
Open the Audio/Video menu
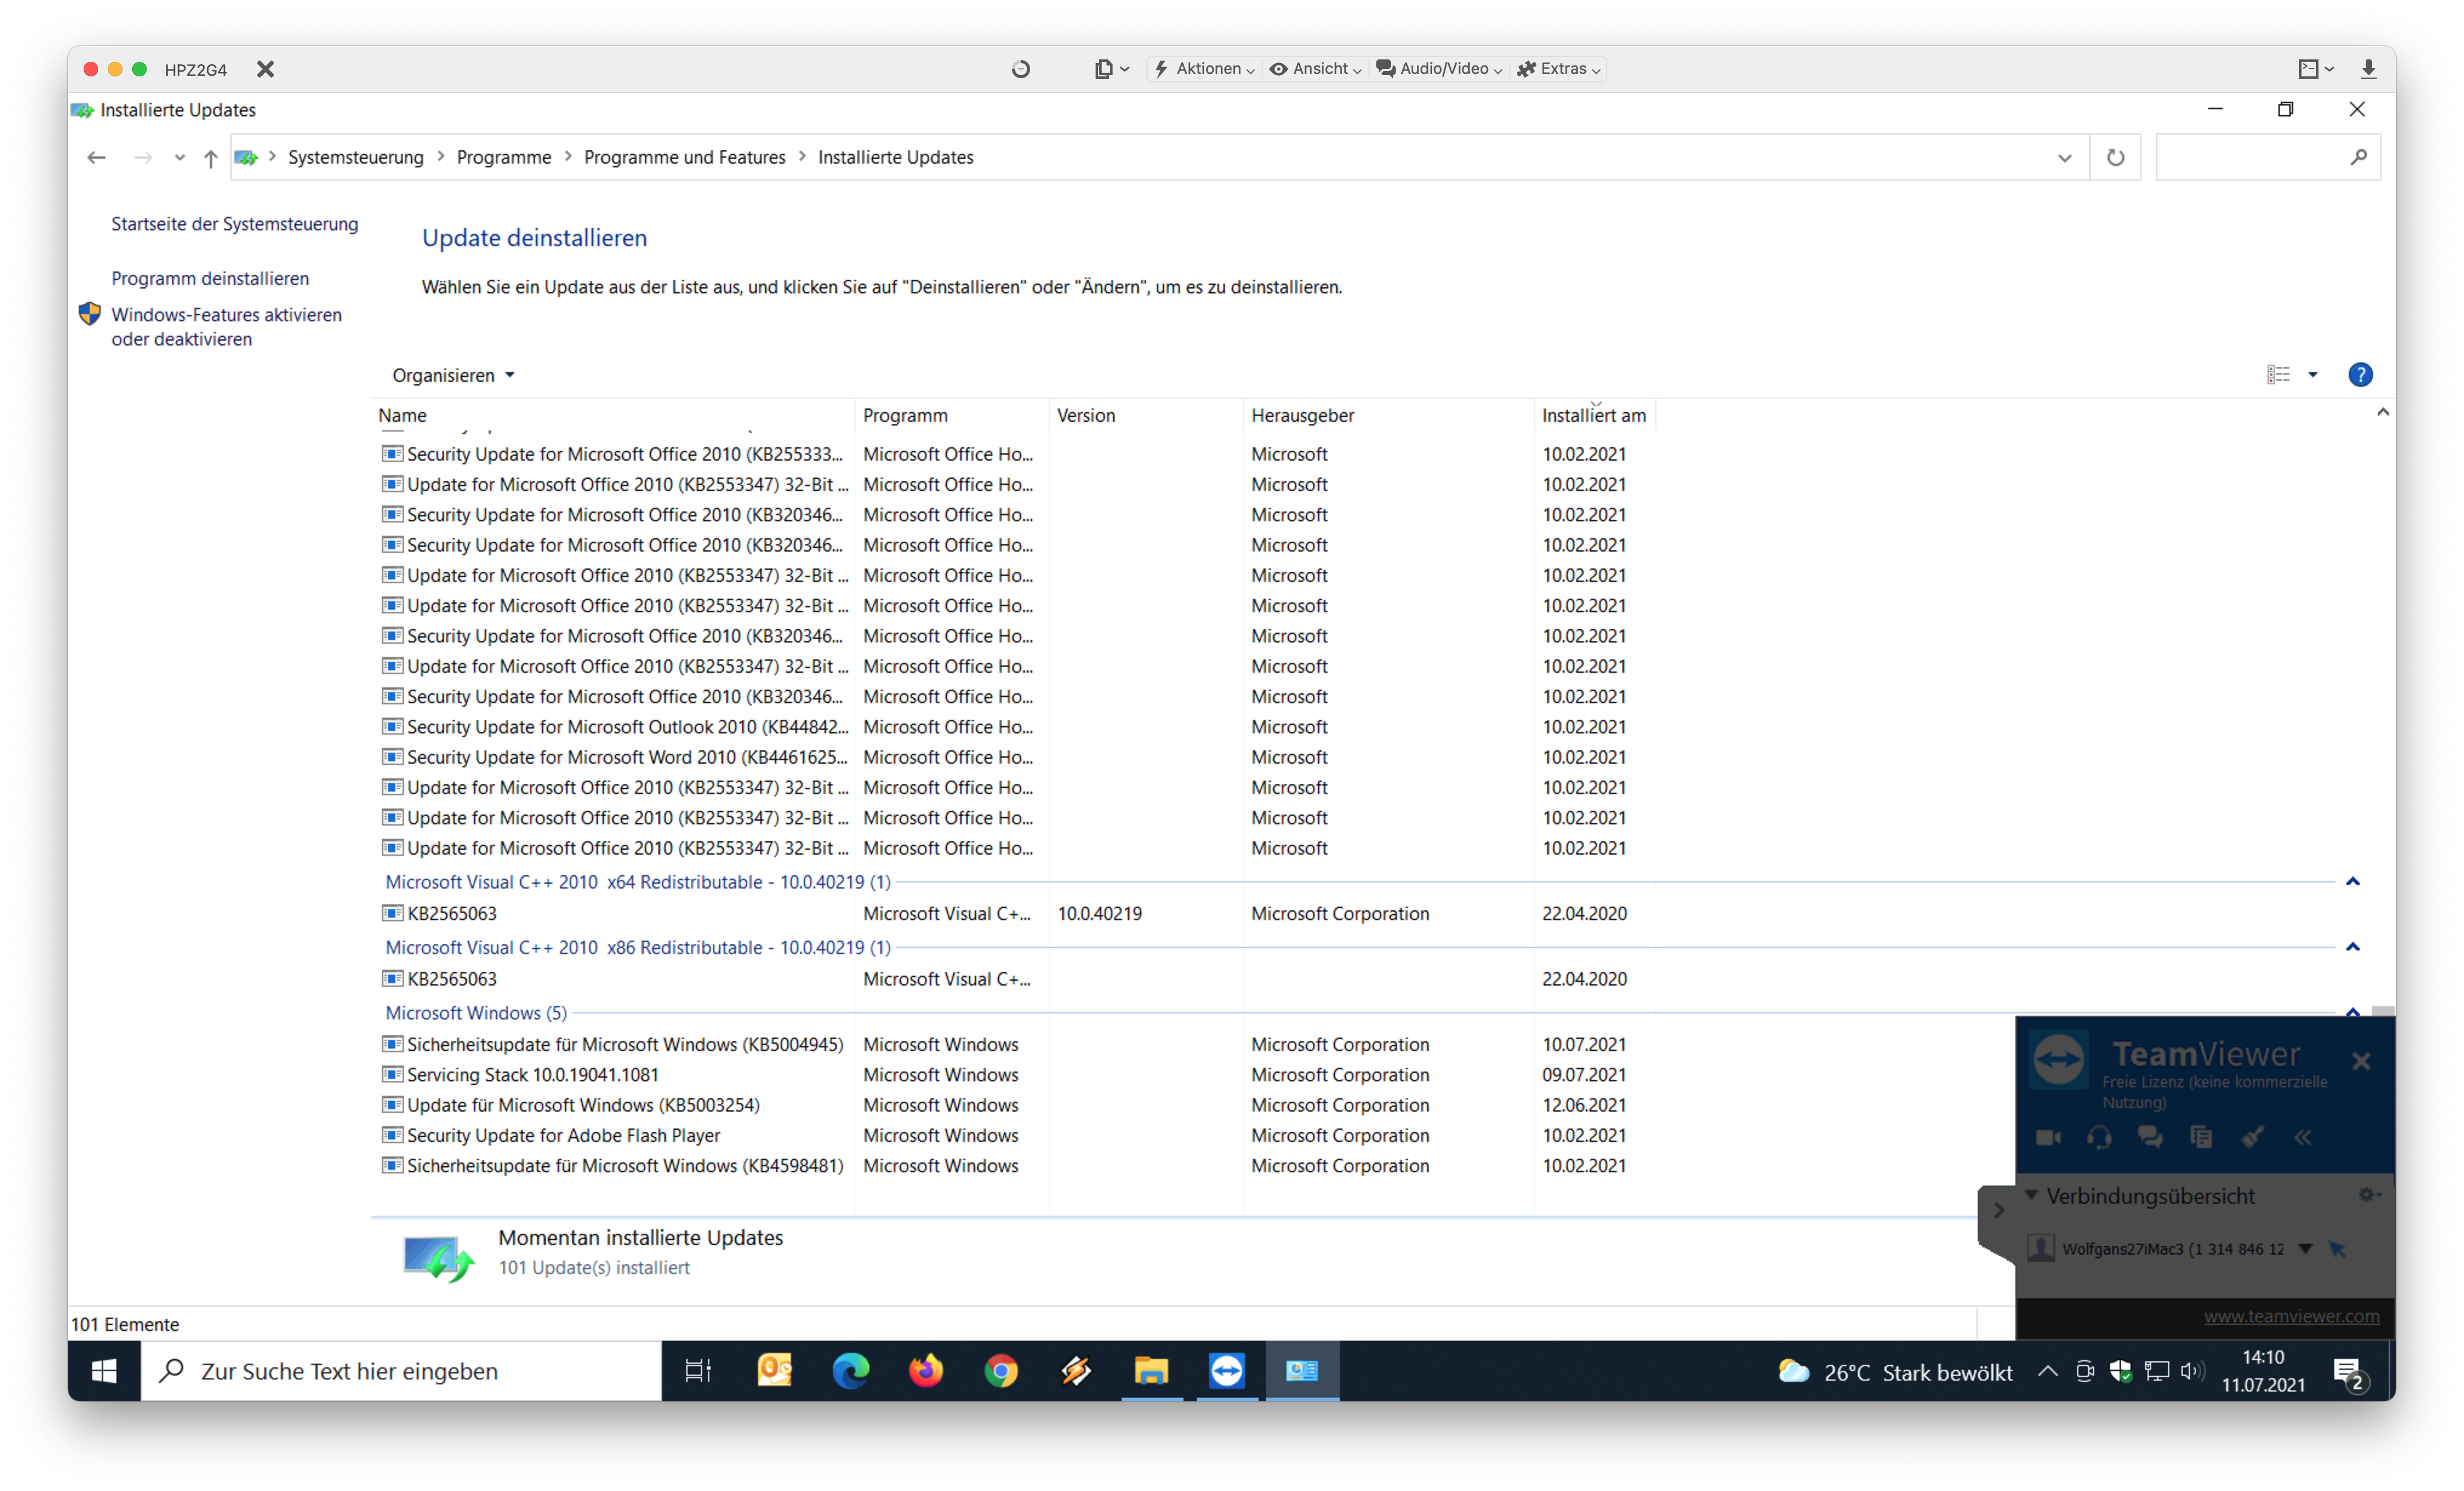[x=1439, y=69]
